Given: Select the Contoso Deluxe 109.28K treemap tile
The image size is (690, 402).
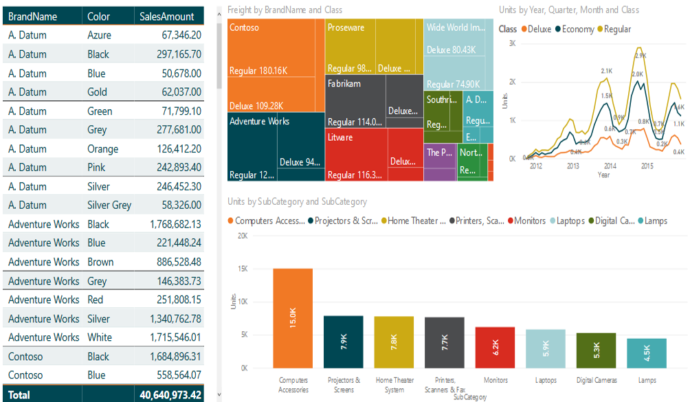Looking at the screenshot, I should [271, 95].
